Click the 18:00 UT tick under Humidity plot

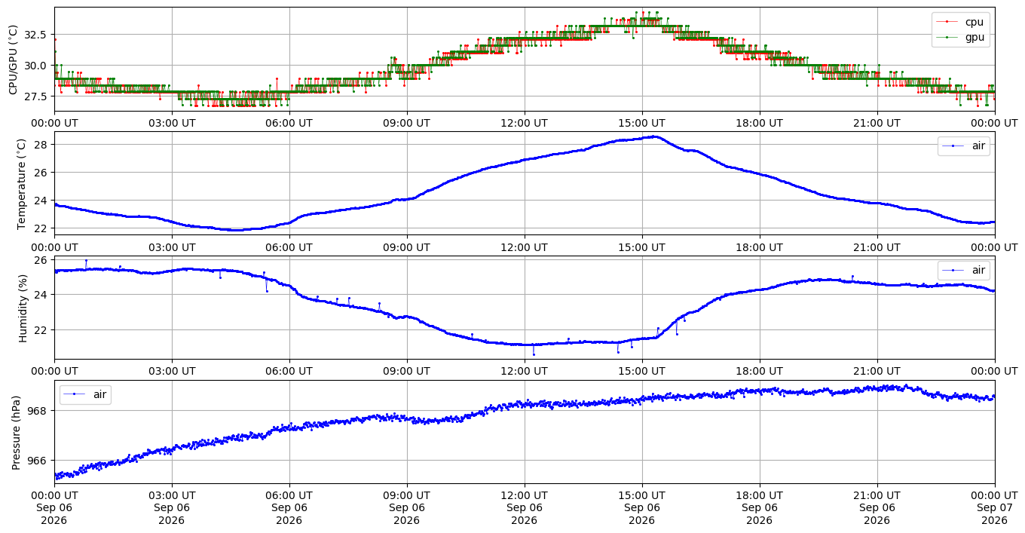point(759,372)
